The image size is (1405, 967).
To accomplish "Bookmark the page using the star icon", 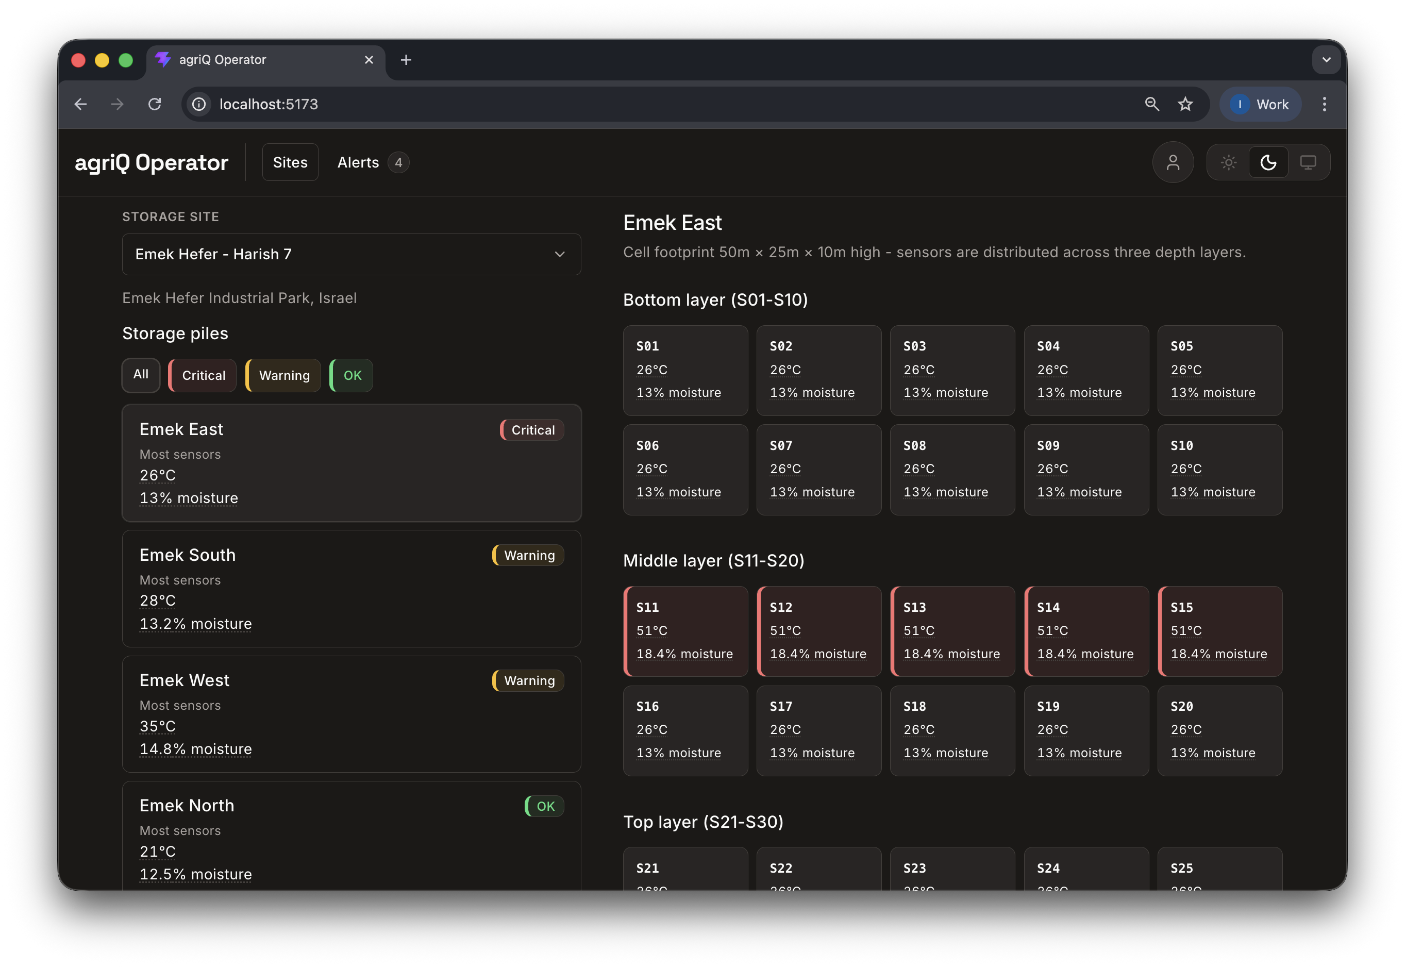I will point(1185,104).
